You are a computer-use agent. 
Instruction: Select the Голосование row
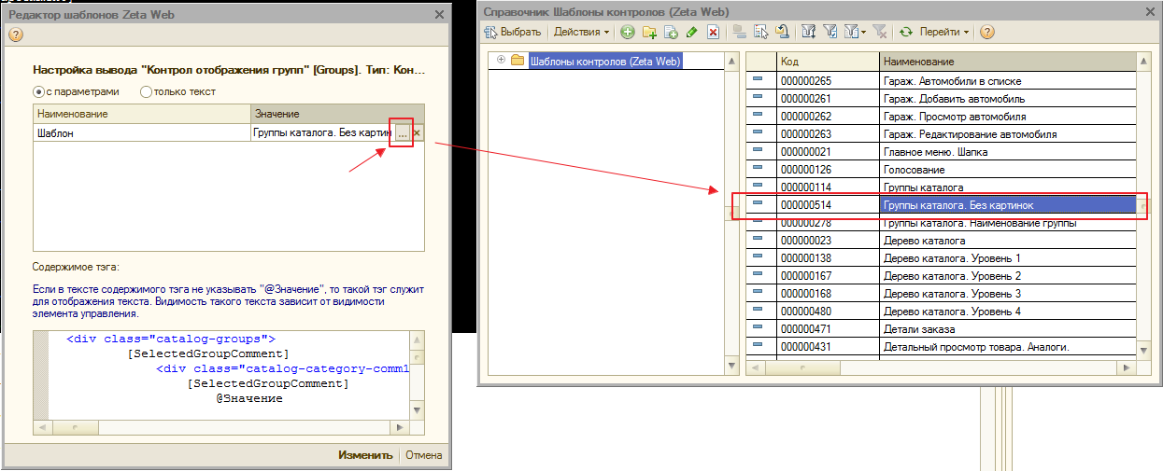[941, 170]
